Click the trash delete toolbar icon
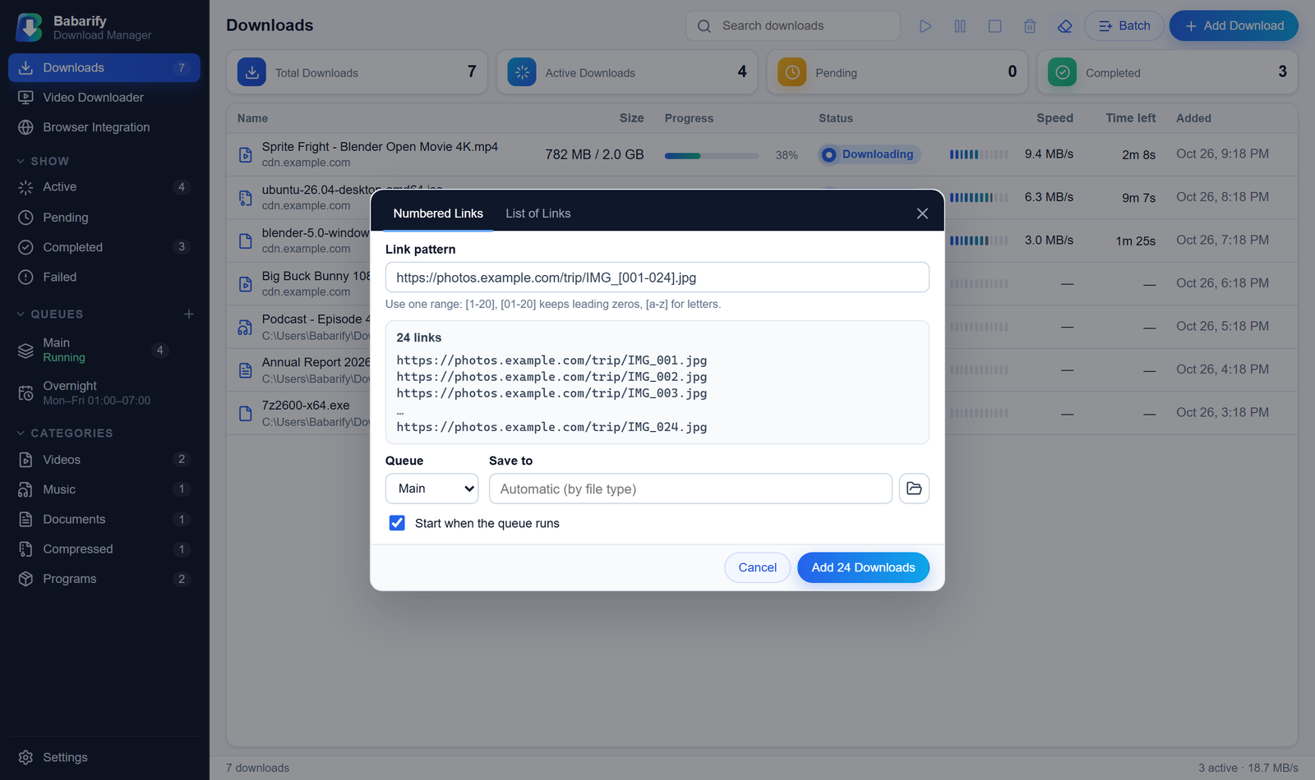The height and width of the screenshot is (780, 1315). (x=1030, y=26)
